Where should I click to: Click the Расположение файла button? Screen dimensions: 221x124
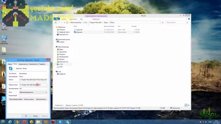click(x=16, y=99)
